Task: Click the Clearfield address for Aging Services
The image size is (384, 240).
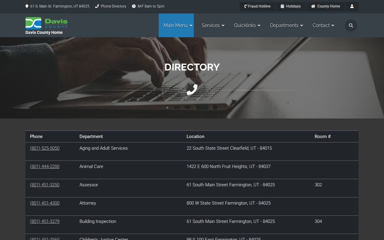Action: (229, 148)
